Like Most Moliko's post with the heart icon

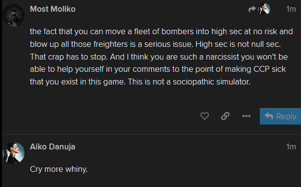204,116
